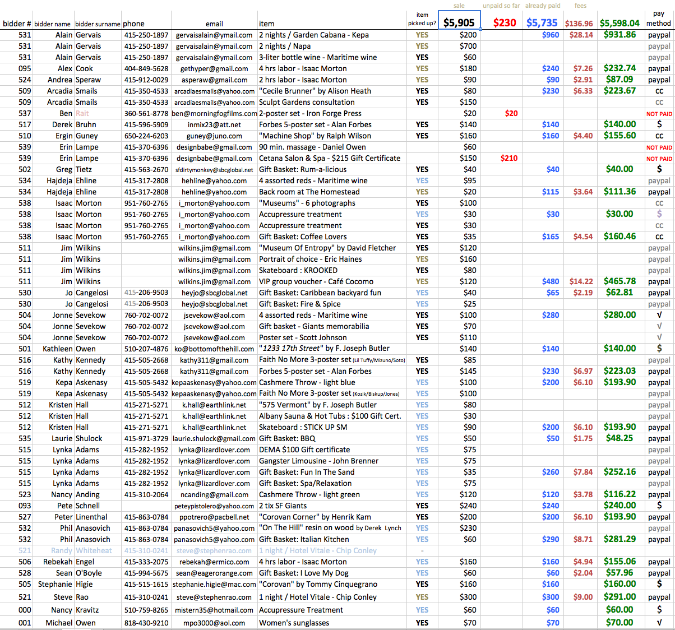Select email rebekah@ermico.com
This screenshot has width=675, height=630.
tap(214, 562)
